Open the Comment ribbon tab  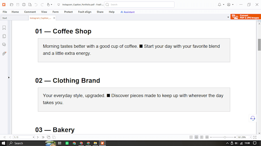click(30, 12)
